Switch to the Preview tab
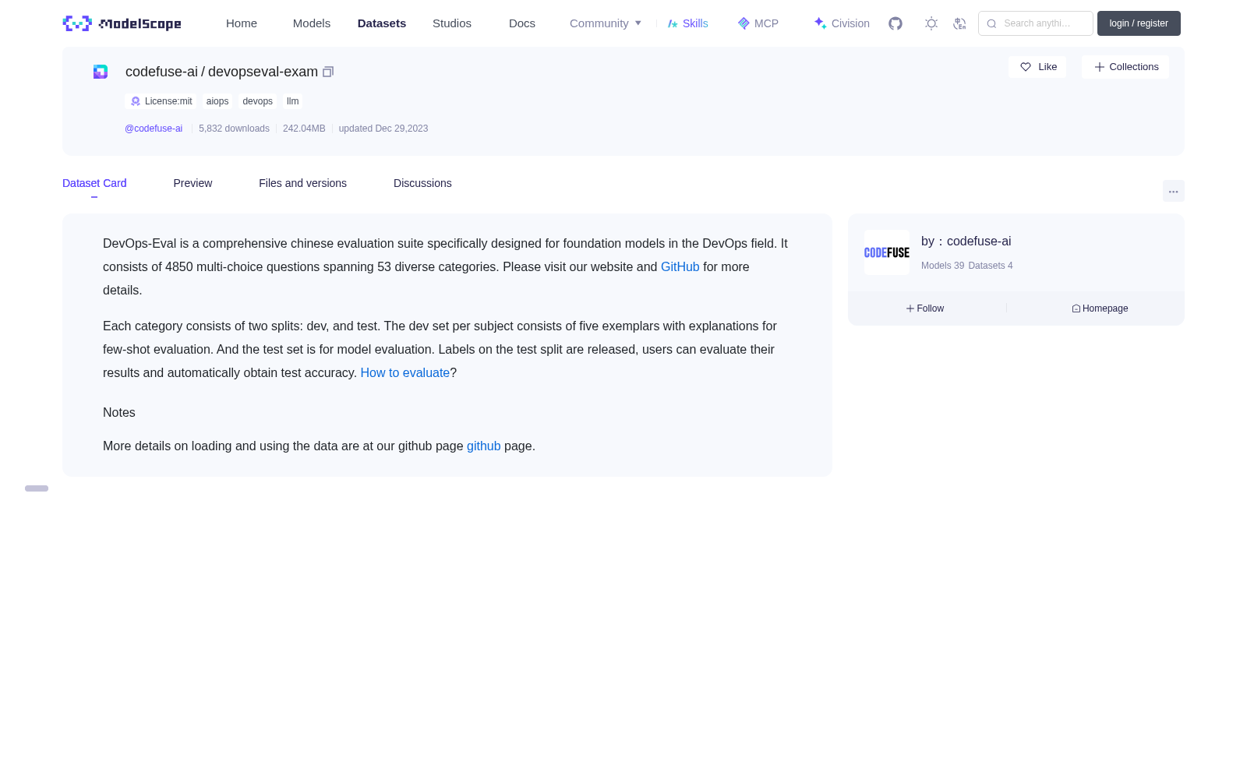 (x=193, y=183)
